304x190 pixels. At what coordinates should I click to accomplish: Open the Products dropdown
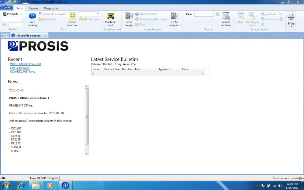coord(12,14)
